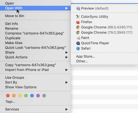Click the QuickTime Player icon
Viewport: 138px width, 113px height.
78,43
